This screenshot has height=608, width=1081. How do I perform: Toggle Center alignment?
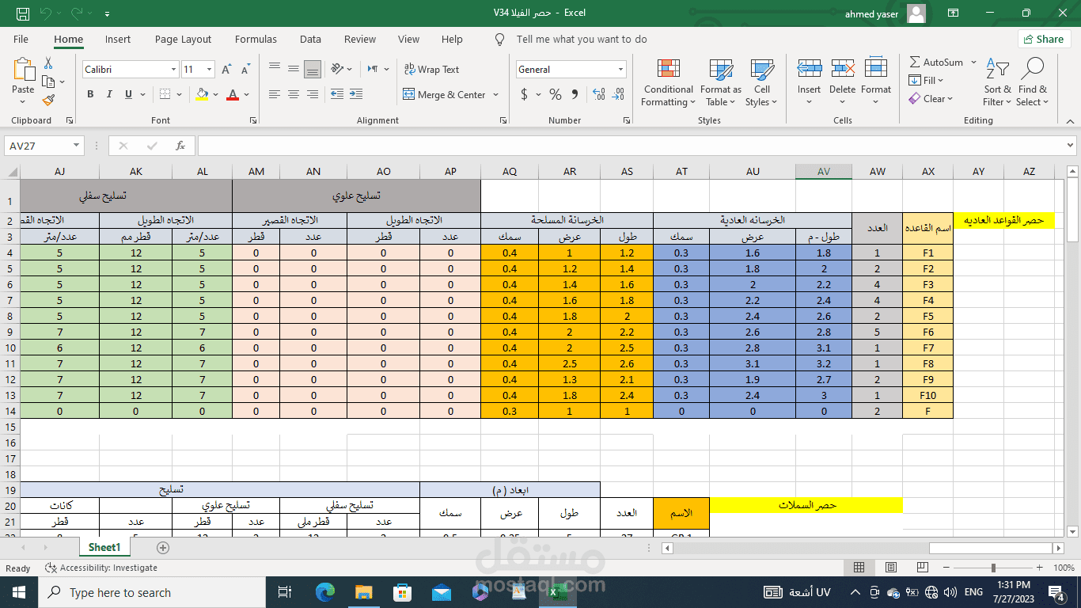[294, 94]
